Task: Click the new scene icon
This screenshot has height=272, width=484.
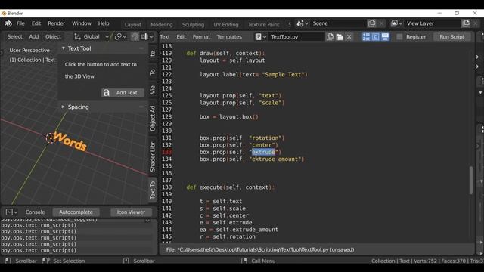Action: pos(371,23)
